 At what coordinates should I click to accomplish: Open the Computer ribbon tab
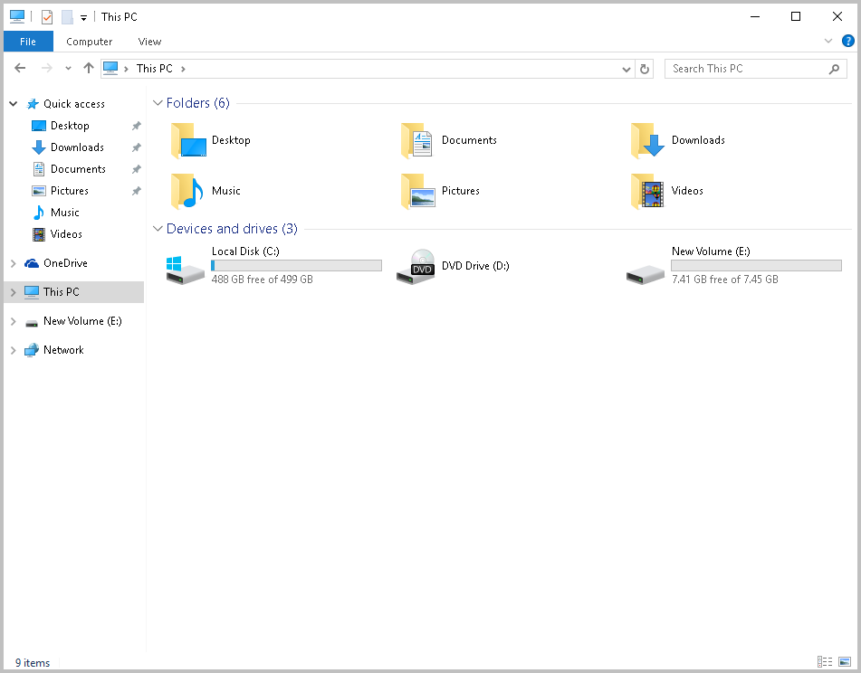tap(90, 42)
